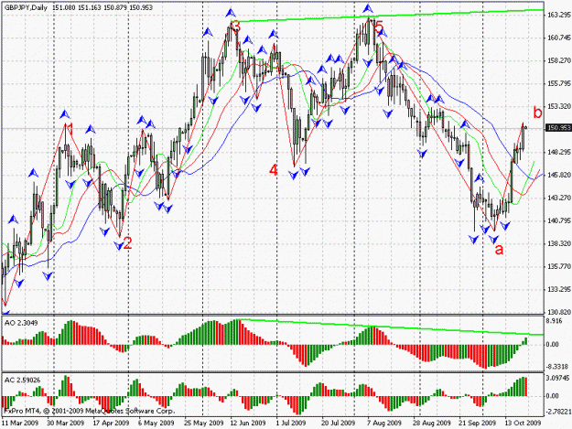
Task: Click the 155.795 price axis label
Action: (558, 84)
